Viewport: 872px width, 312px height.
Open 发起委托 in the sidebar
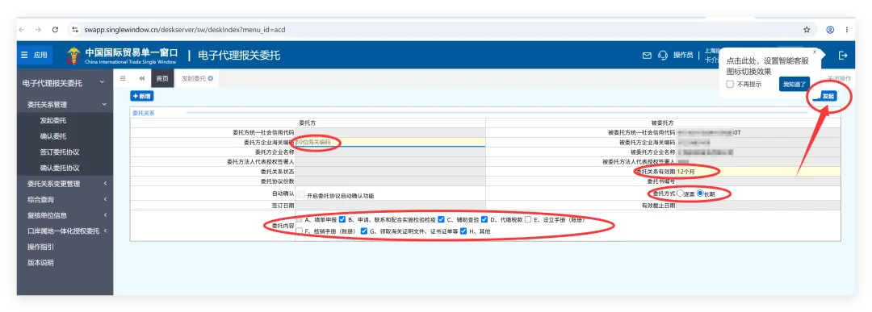tap(53, 120)
